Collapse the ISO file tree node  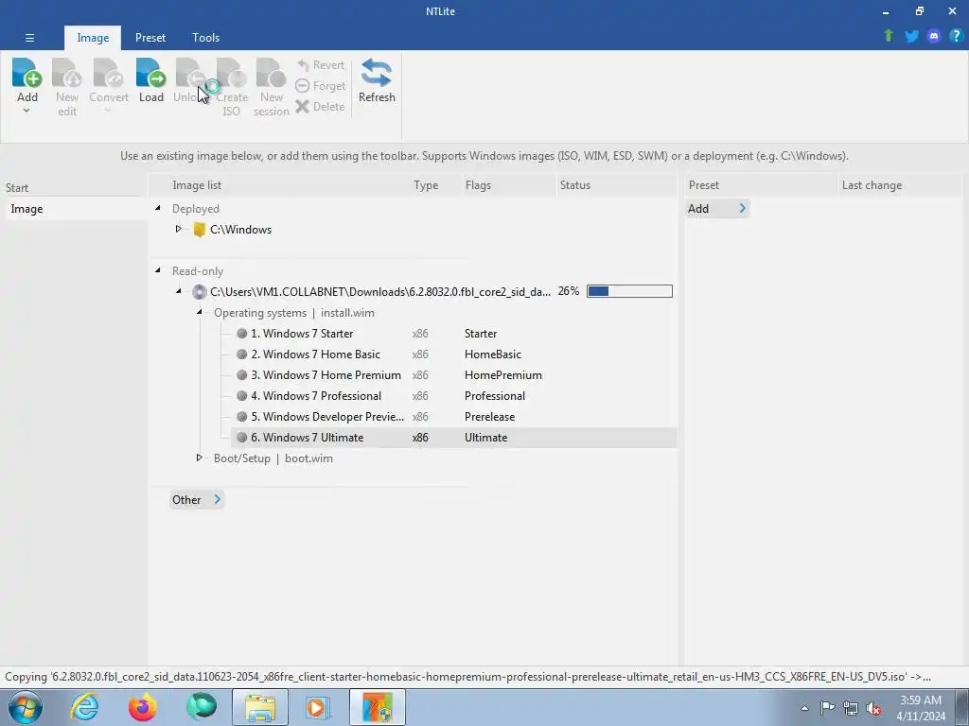[x=179, y=291]
